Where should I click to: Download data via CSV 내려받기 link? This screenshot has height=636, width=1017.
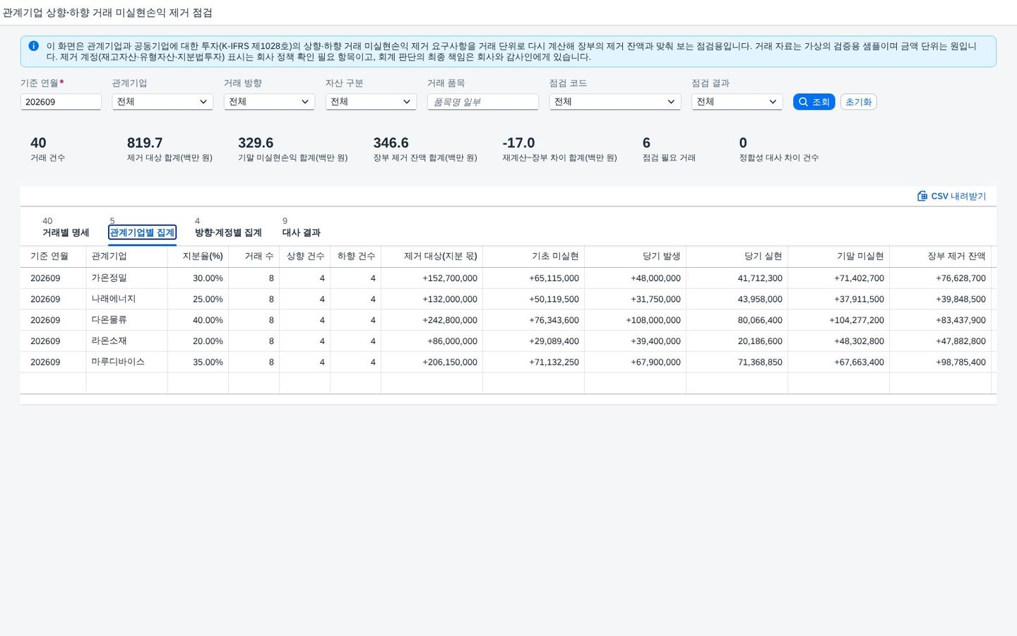click(951, 196)
